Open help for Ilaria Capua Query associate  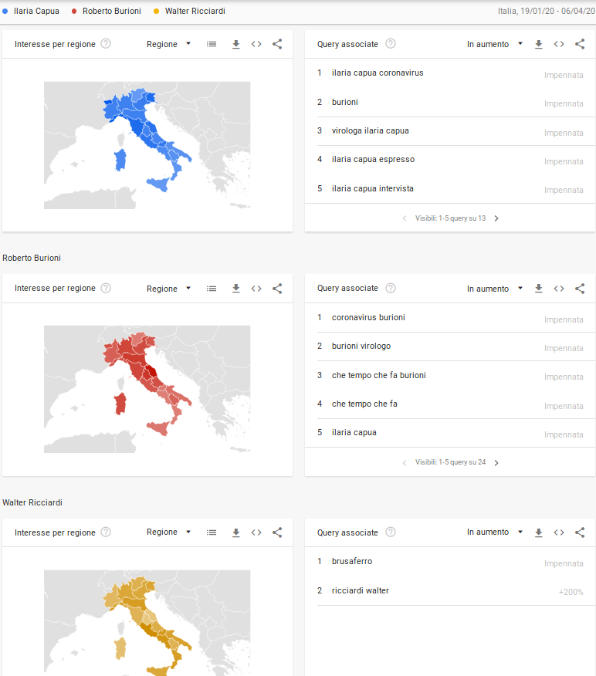click(x=391, y=44)
